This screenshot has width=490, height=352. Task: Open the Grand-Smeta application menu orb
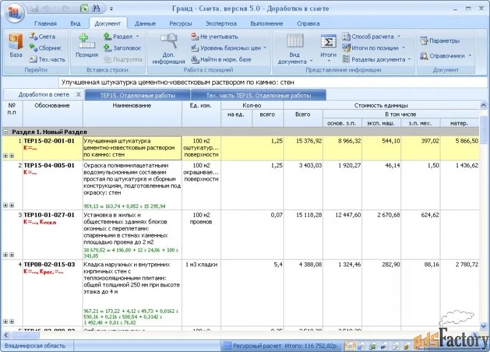[x=14, y=12]
